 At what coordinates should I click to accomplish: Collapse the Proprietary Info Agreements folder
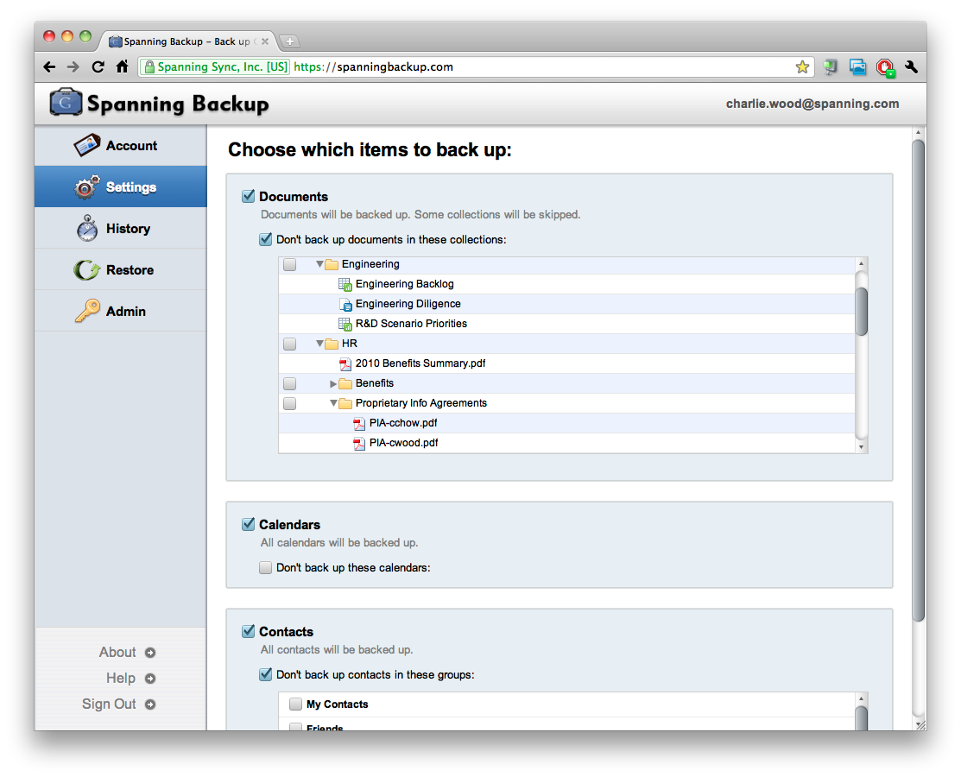pos(333,403)
